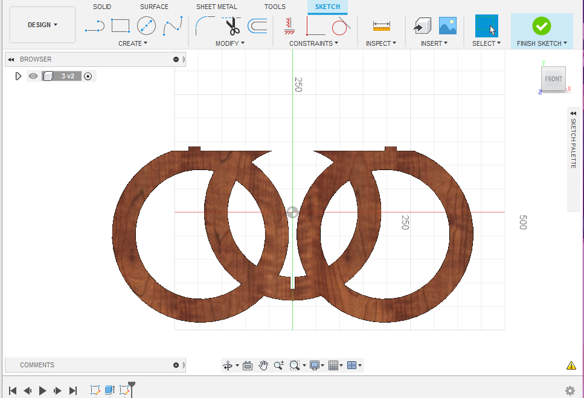
Task: Open the INSPECT dropdown menu
Action: click(x=381, y=43)
